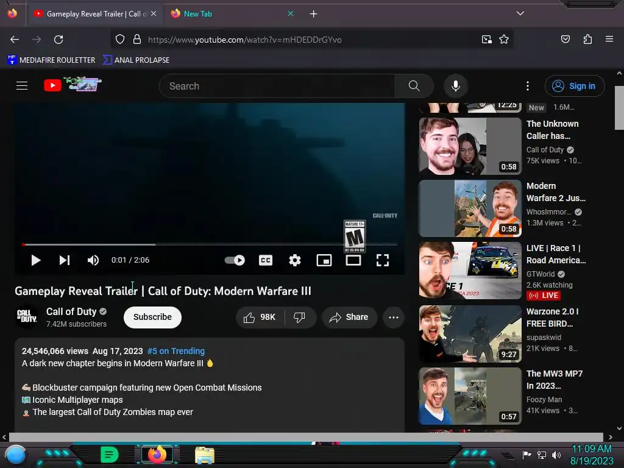Toggle the autoplay switch
Screen dimensions: 624x468
pos(235,260)
